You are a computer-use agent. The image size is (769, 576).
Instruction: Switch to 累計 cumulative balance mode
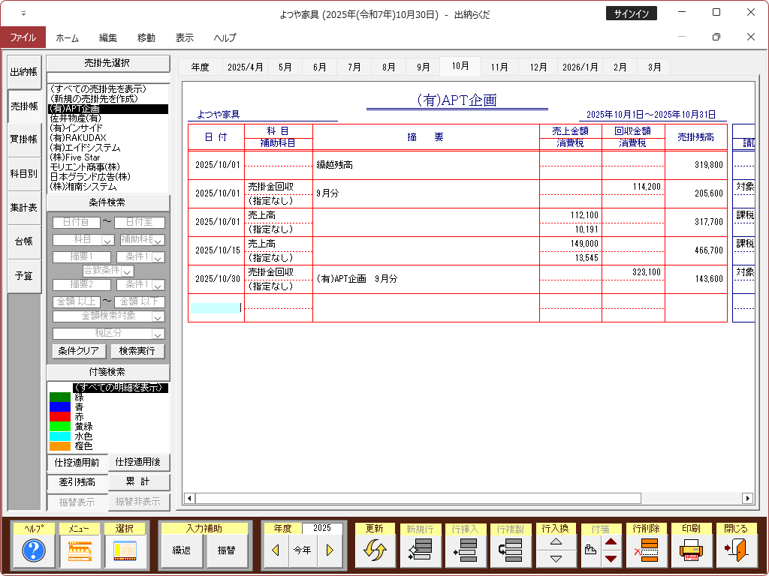[139, 481]
